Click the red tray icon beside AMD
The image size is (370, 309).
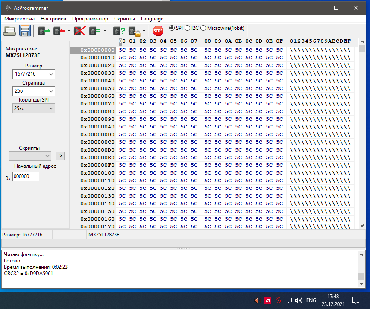pyautogui.click(x=279, y=300)
